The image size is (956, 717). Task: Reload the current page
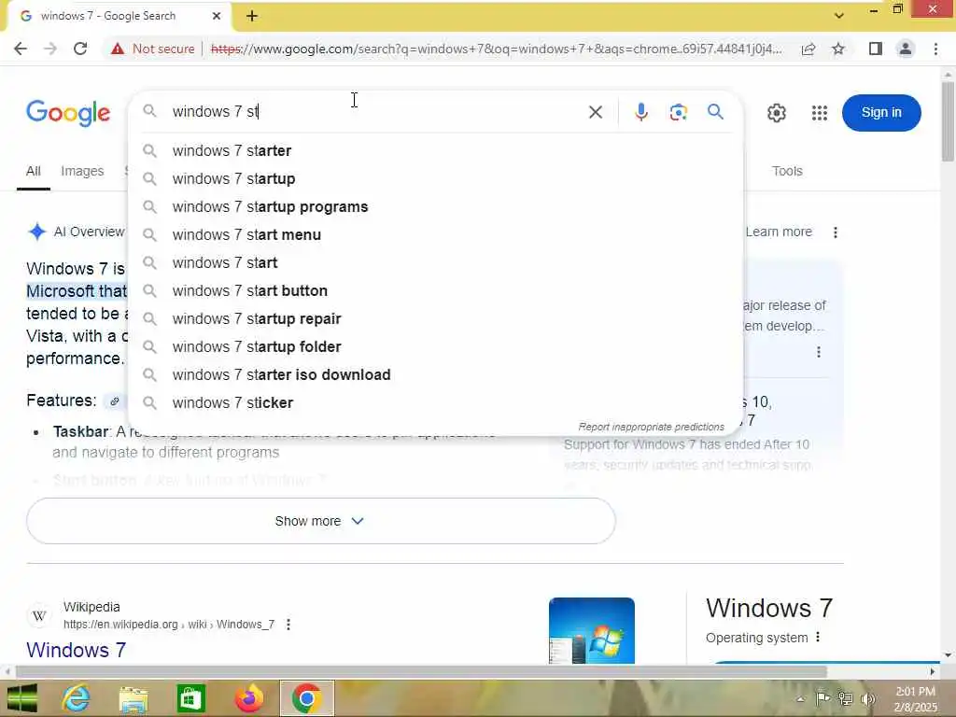tap(80, 49)
